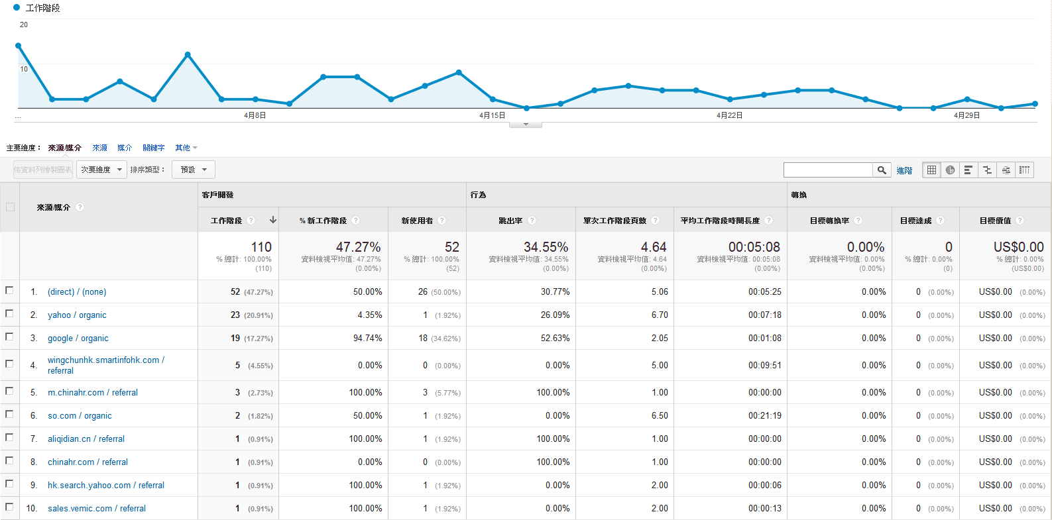Open help icon for 單次工作階段頁數 column

(655, 221)
